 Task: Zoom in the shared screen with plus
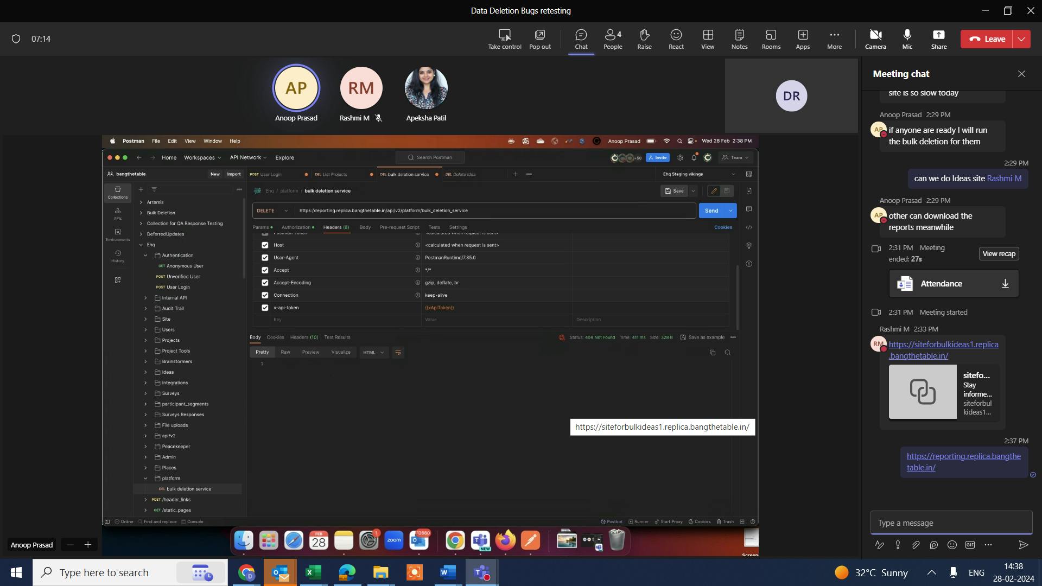[88, 545]
